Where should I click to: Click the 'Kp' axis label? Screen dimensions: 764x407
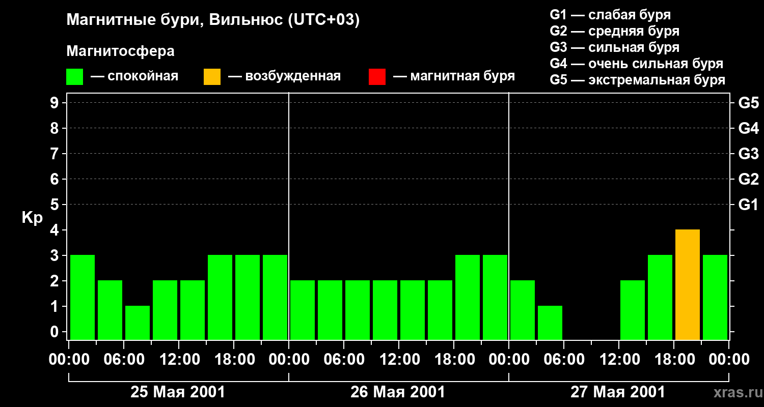[x=32, y=218]
